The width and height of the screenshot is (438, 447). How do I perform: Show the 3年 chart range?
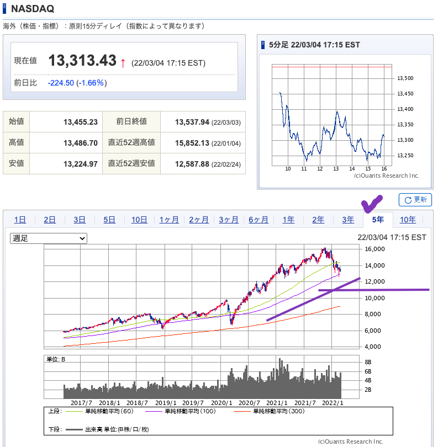tap(348, 220)
